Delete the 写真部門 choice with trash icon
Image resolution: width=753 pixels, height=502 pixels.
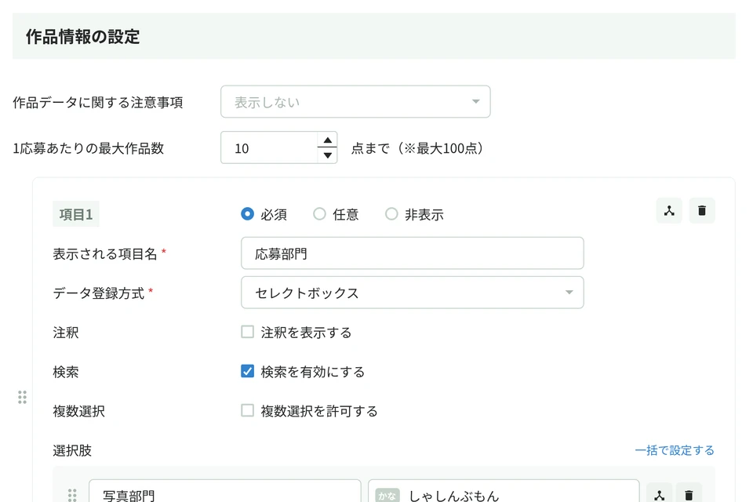pos(689,495)
